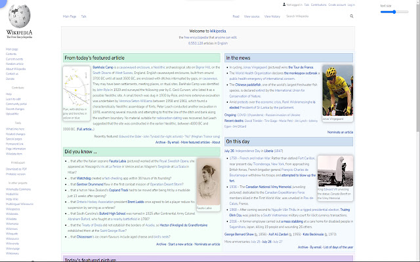Open Contents in the sidebar
Viewport: 420px width, 262px height.
pos(11,54)
